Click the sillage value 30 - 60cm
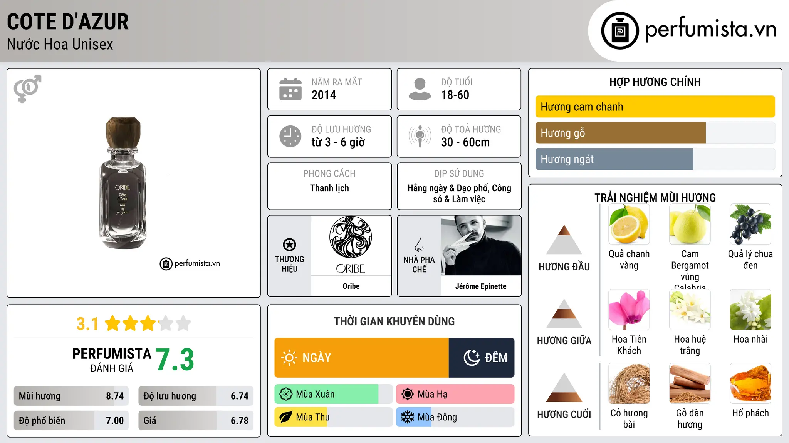Image resolution: width=789 pixels, height=443 pixels. [465, 142]
